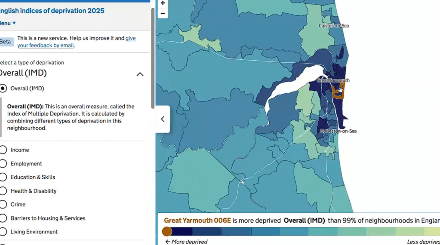This screenshot has width=440, height=245.
Task: Open the Menu dropdown
Action: pos(8,23)
